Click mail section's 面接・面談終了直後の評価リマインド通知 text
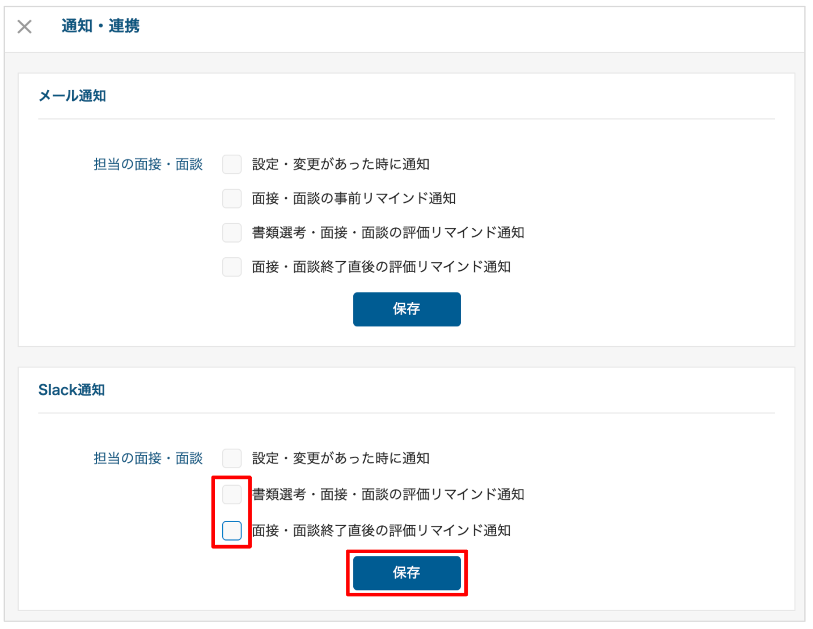 (381, 267)
